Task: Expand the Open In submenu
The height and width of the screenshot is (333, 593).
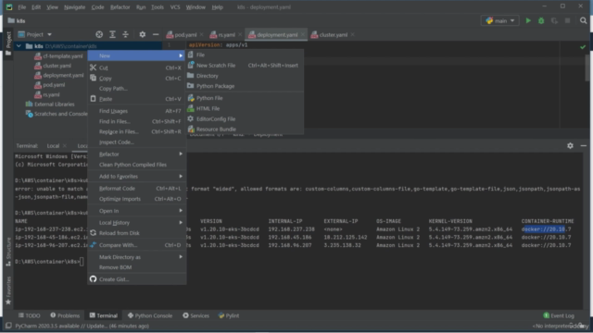Action: [136, 211]
